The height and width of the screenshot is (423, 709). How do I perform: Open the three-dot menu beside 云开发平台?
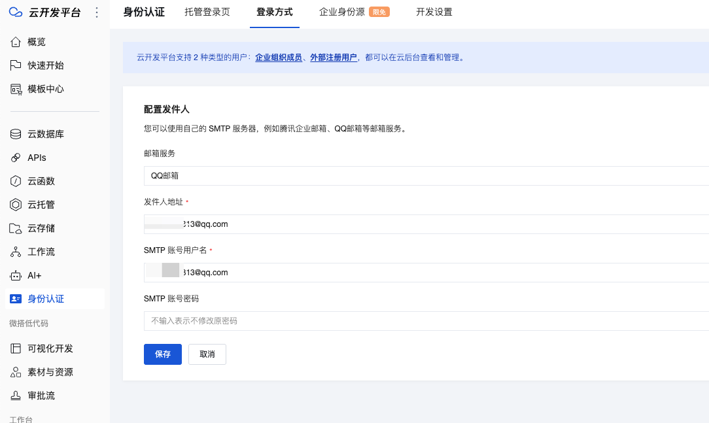(x=97, y=12)
